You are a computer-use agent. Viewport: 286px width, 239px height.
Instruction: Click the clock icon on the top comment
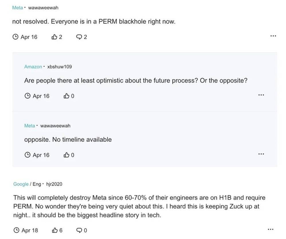(x=16, y=37)
